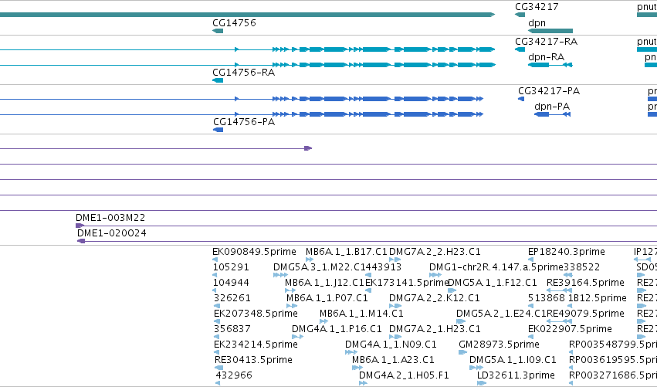Click the dpn-PA protein label
The width and height of the screenshot is (657, 387).
552,107
